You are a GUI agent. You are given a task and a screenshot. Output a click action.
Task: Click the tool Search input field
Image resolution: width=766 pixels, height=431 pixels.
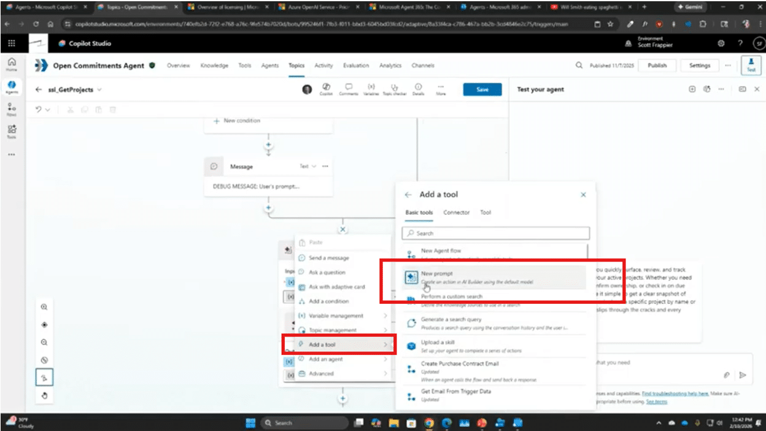click(496, 233)
